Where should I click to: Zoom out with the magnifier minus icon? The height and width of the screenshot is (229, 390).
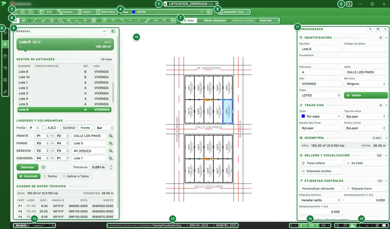pos(30,12)
